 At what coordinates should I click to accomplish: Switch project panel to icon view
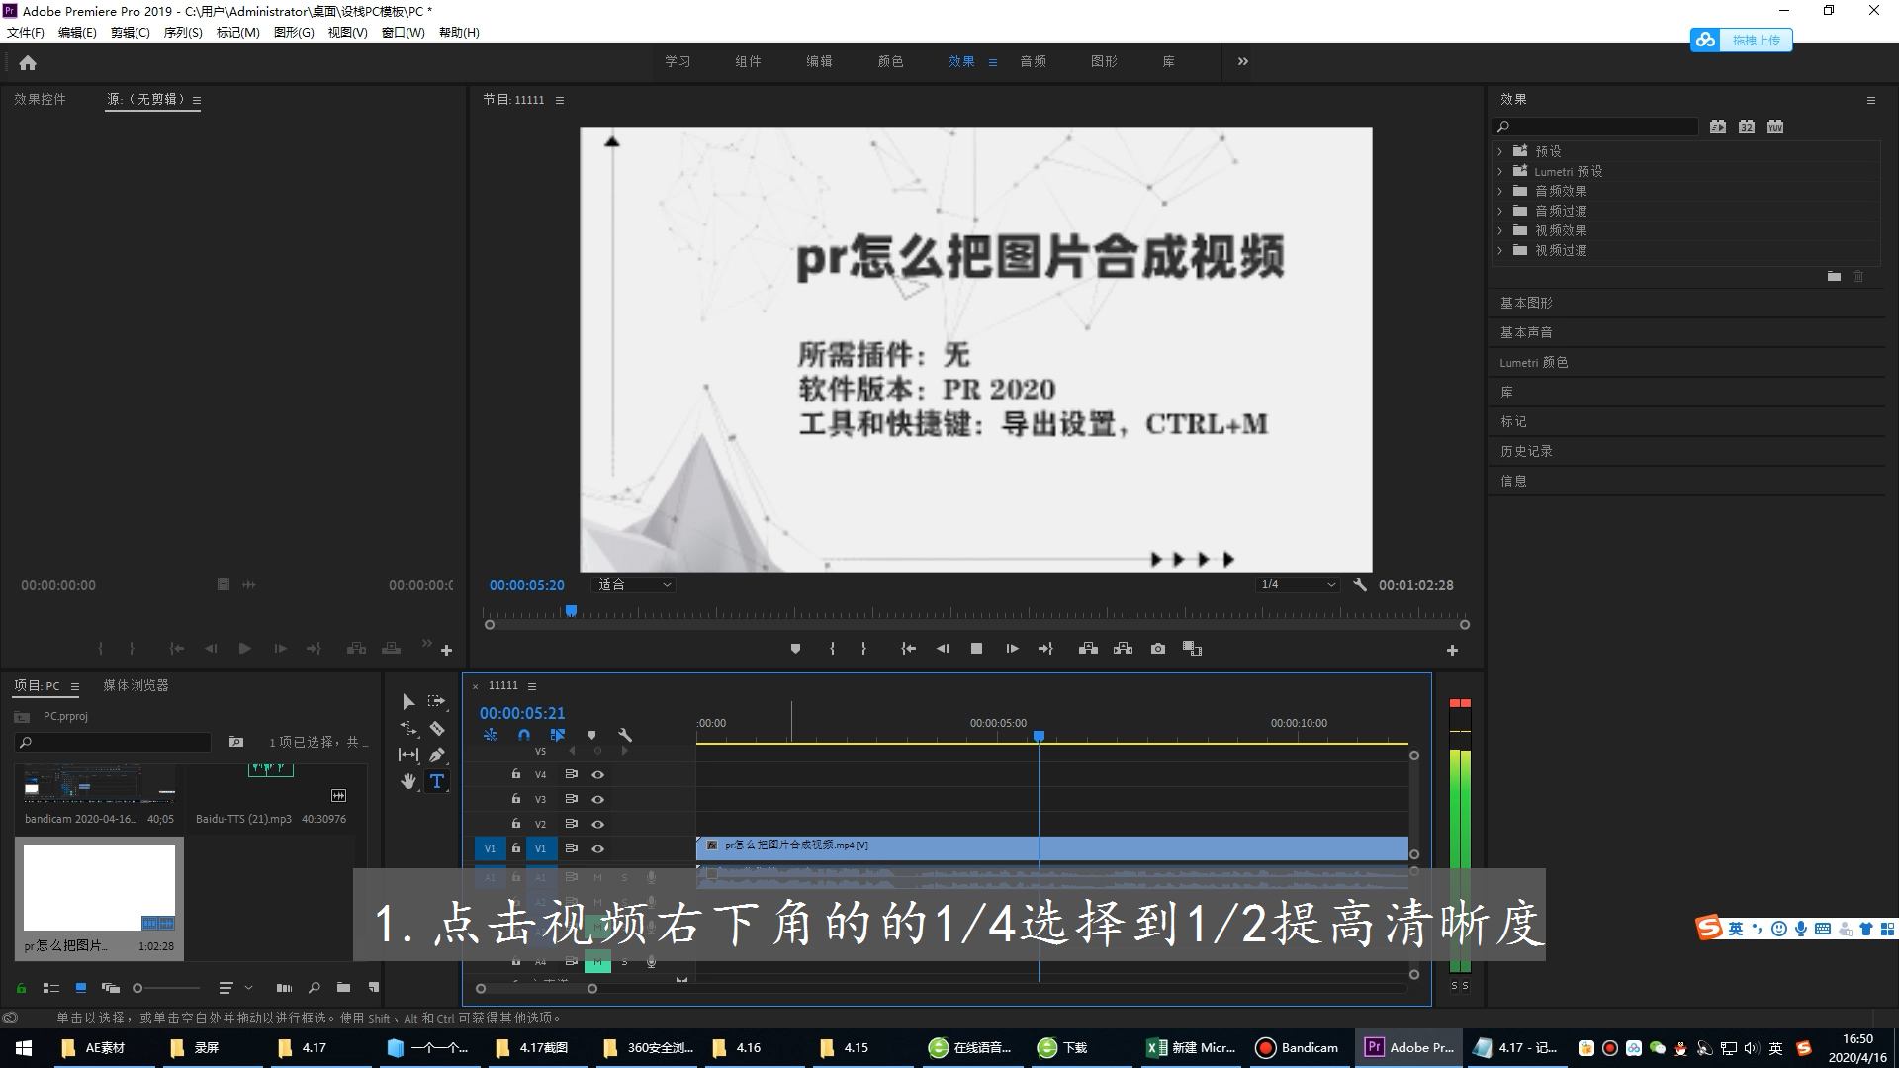(x=81, y=987)
